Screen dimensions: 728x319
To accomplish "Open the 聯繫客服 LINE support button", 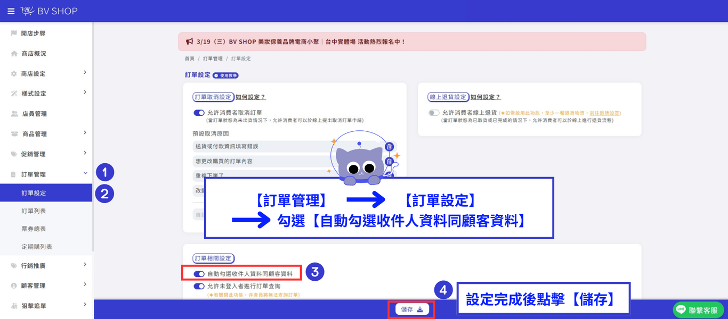I will [699, 310].
